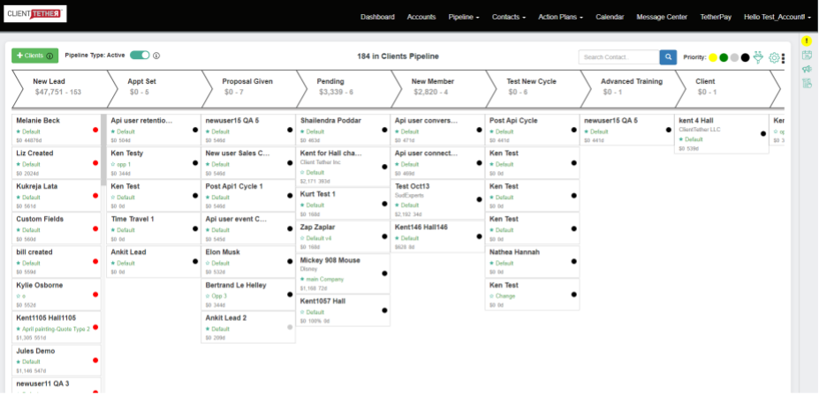This screenshot has width=819, height=395.
Task: Click priority dot on Kurt Test 1 card
Action: (x=384, y=204)
